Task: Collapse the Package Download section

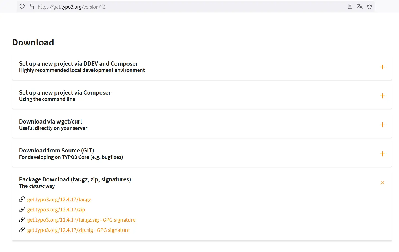Action: (382, 183)
